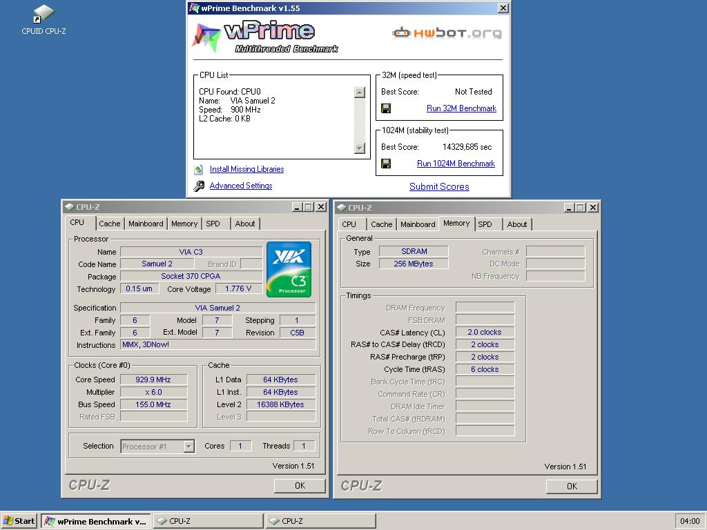Select first CPU-Z taskbar button
The width and height of the screenshot is (707, 530).
click(x=208, y=521)
